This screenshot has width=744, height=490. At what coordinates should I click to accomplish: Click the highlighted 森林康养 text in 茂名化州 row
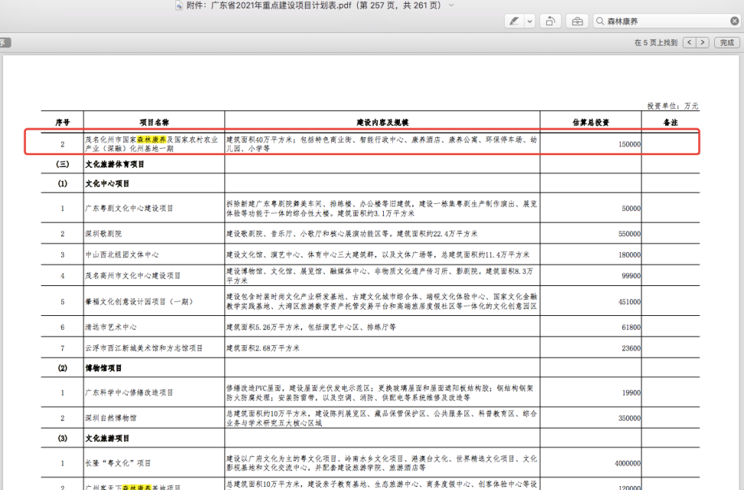pyautogui.click(x=152, y=140)
